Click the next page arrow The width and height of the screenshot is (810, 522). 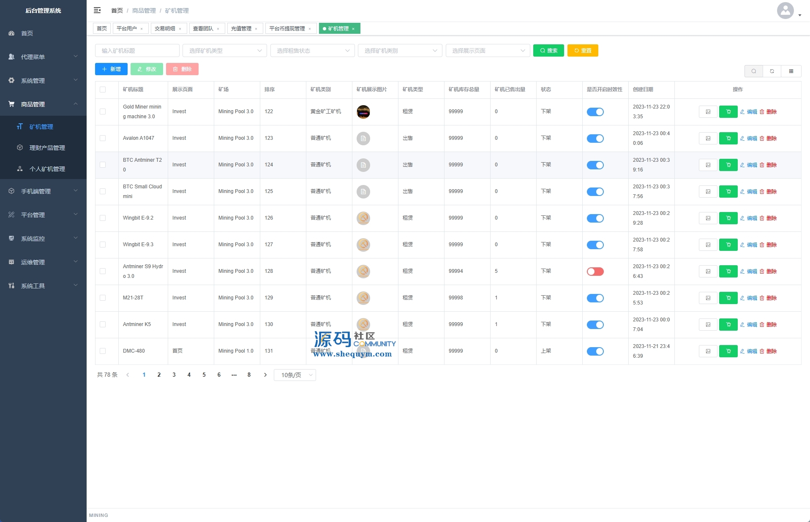click(265, 375)
